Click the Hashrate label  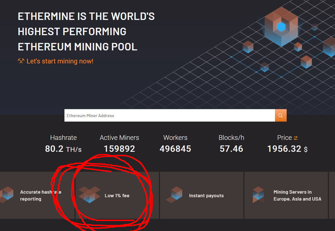[63, 138]
